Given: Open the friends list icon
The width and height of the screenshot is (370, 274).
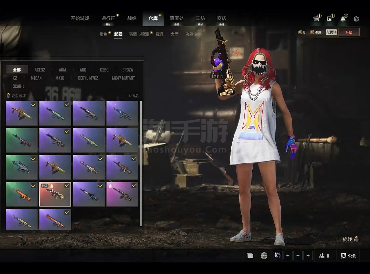Looking at the screenshot, I should click(x=322, y=256).
